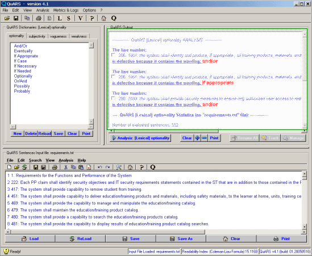Click Print button under dictionary list
312x256 pixels.
coord(86,133)
